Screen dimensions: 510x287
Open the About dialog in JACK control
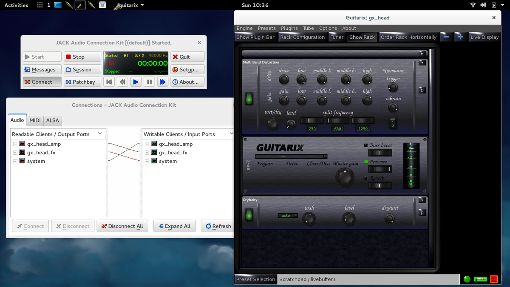(x=187, y=82)
